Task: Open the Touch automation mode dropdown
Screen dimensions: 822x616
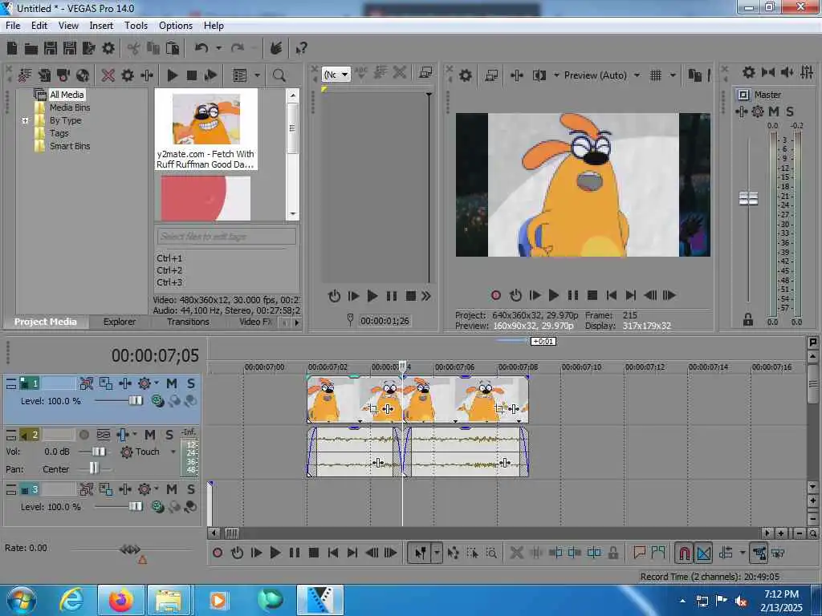Action: point(173,452)
